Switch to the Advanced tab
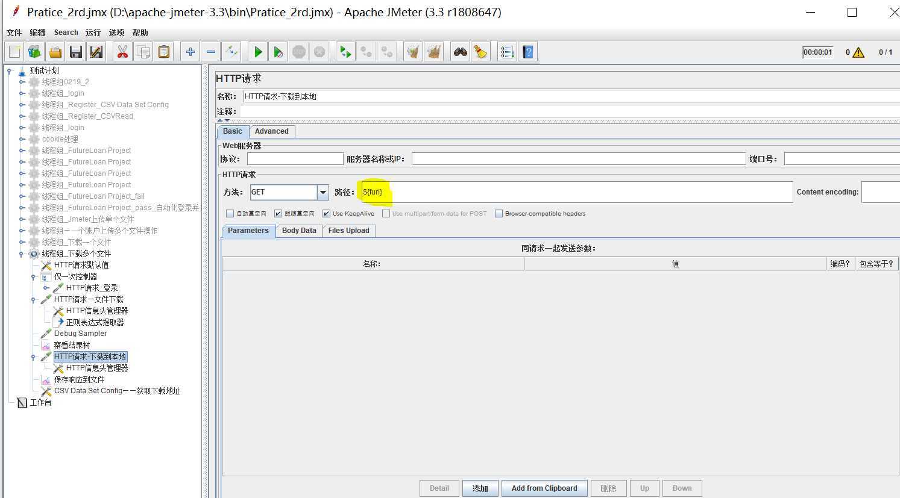Screen dimensions: 900x498 click(272, 131)
